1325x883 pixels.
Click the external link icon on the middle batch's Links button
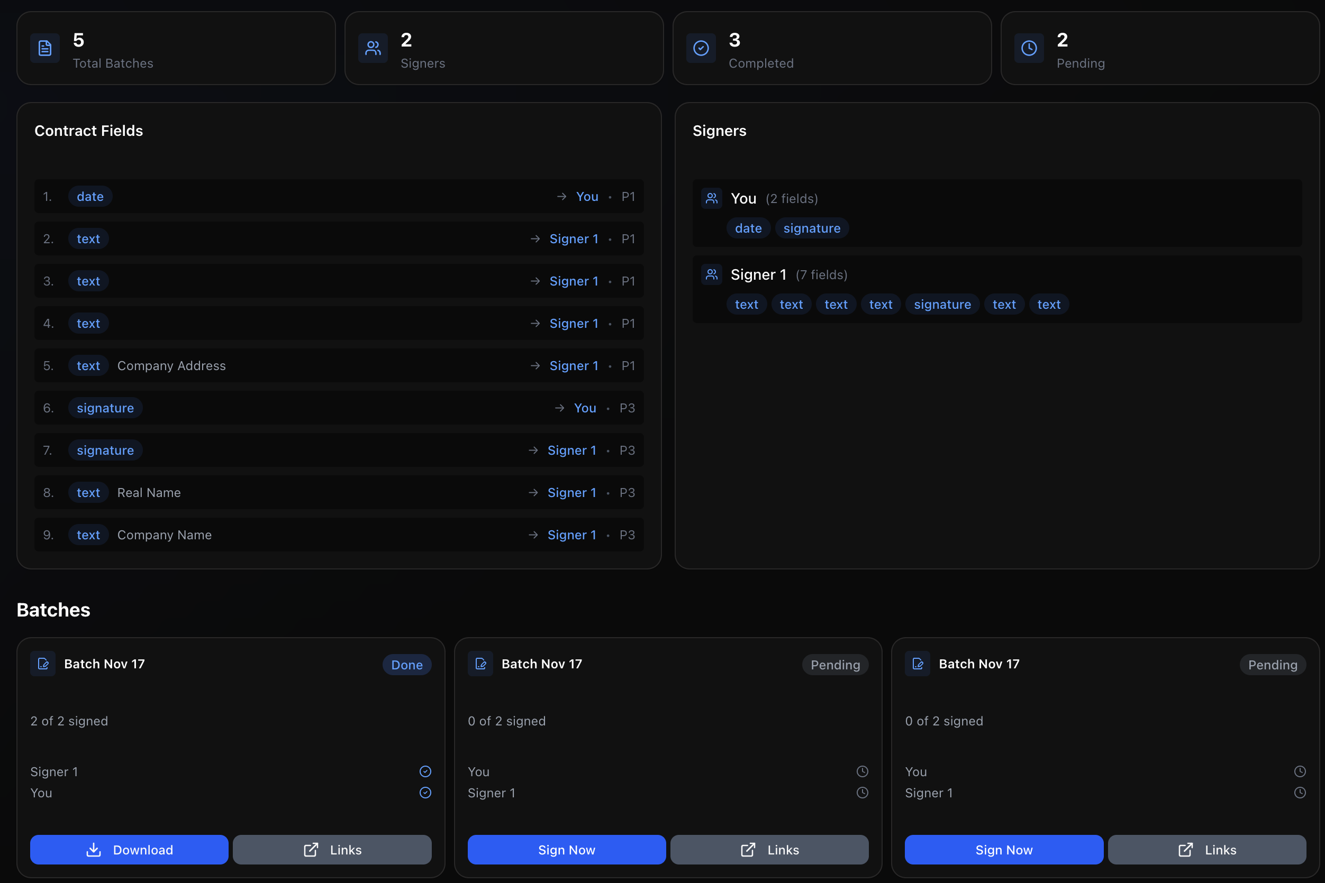pyautogui.click(x=748, y=850)
